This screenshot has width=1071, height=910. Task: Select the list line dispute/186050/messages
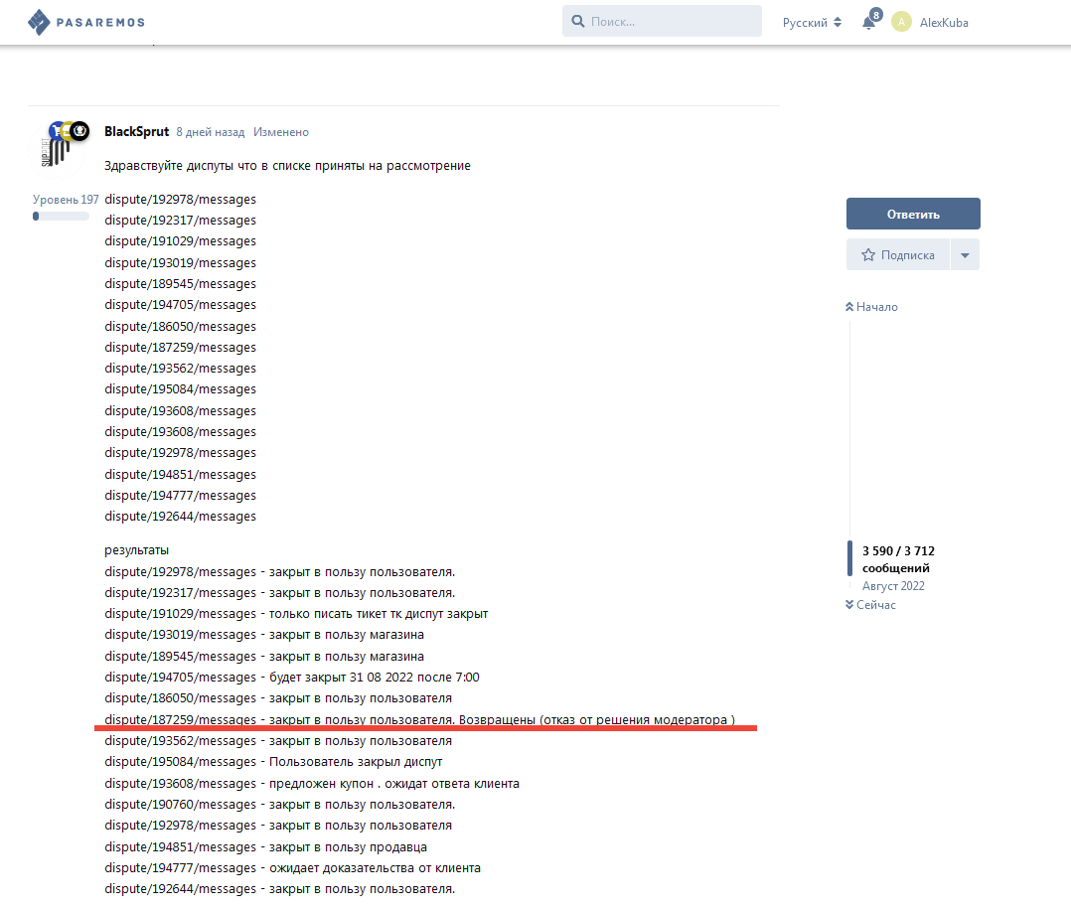coord(181,327)
